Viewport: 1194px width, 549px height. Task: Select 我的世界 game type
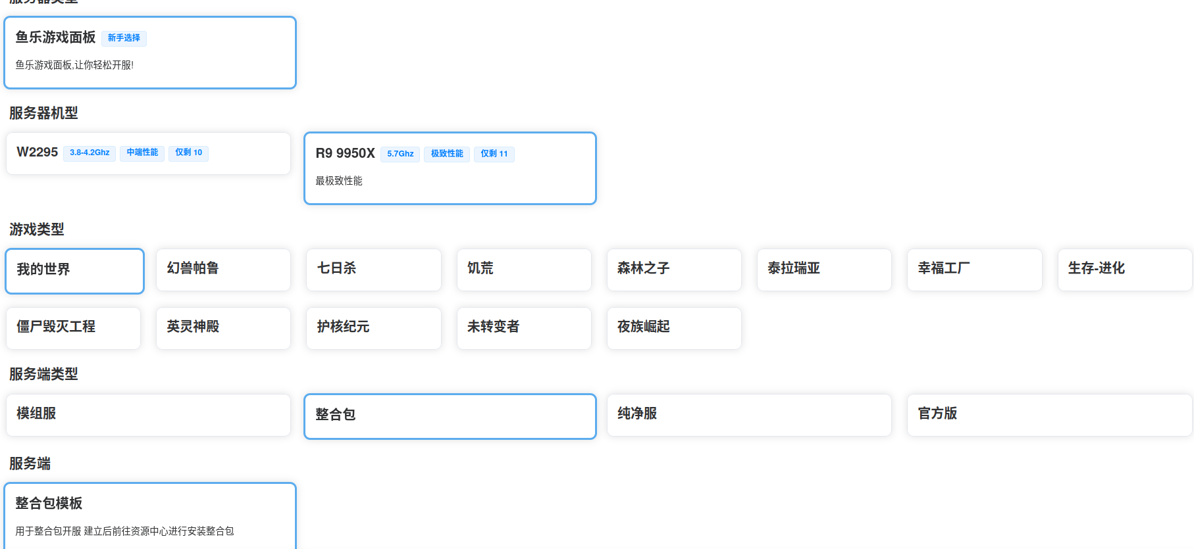click(x=74, y=271)
